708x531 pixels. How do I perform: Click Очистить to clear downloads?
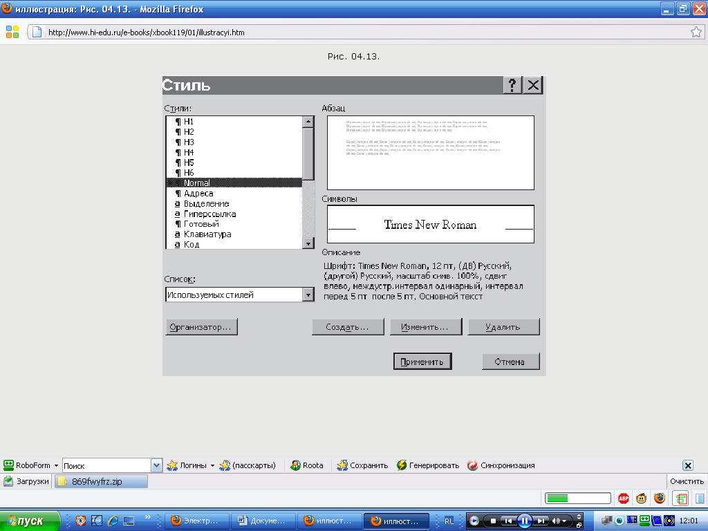pos(687,481)
